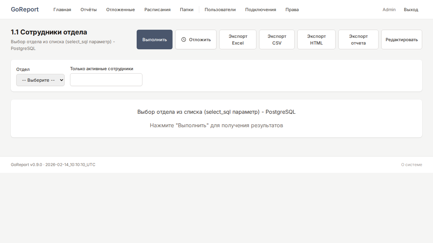Log out via the Выход link
Viewport: 433px width, 243px height.
(x=411, y=9)
